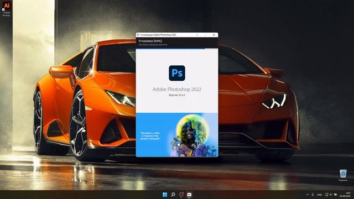The image size is (354, 199).
Task: Click the 'Версия 23.4.2' version text
Action: [177, 95]
